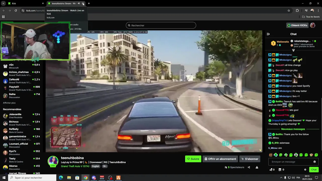
Task: Open Akaruu recommended channel
Action: coord(21,167)
